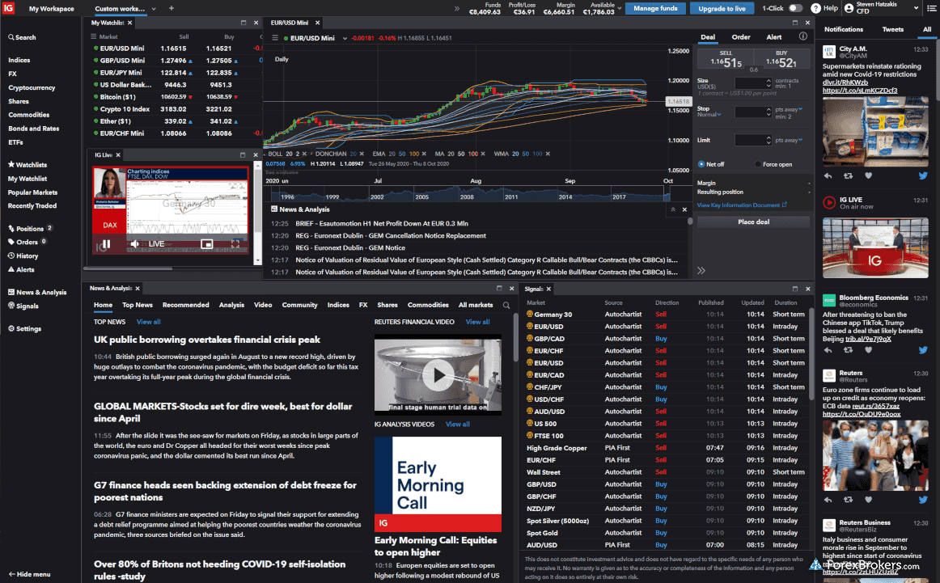Switch to the Alert tab

(774, 37)
